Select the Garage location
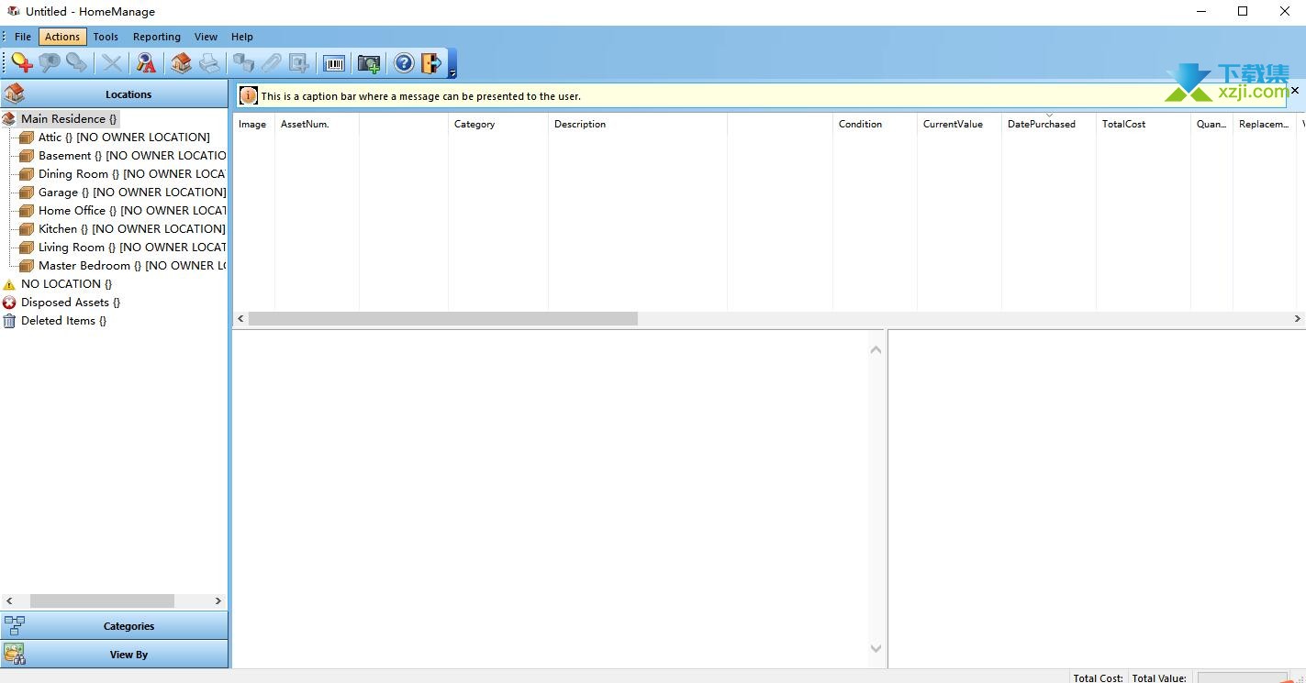 pyautogui.click(x=131, y=192)
